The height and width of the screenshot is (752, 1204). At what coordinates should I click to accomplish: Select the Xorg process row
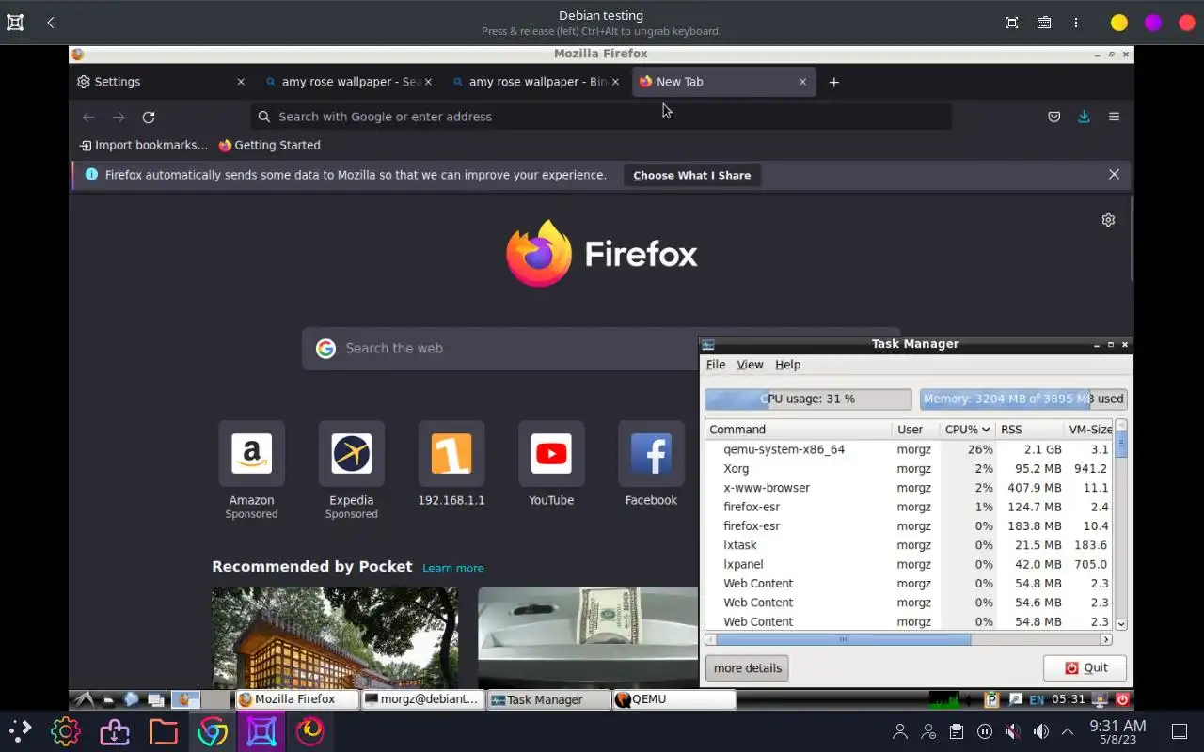tap(909, 469)
